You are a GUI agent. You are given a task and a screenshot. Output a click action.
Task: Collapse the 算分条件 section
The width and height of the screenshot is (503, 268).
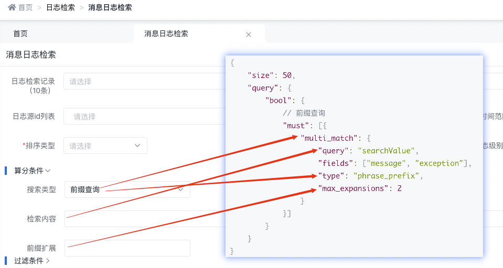tap(32, 171)
